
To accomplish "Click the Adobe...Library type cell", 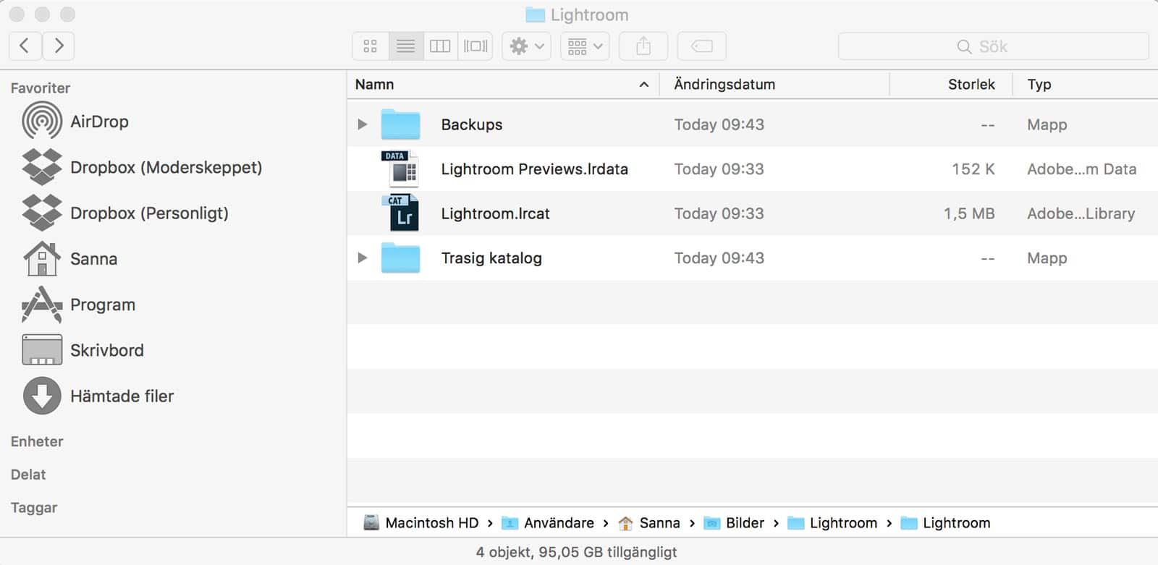I will [x=1081, y=213].
